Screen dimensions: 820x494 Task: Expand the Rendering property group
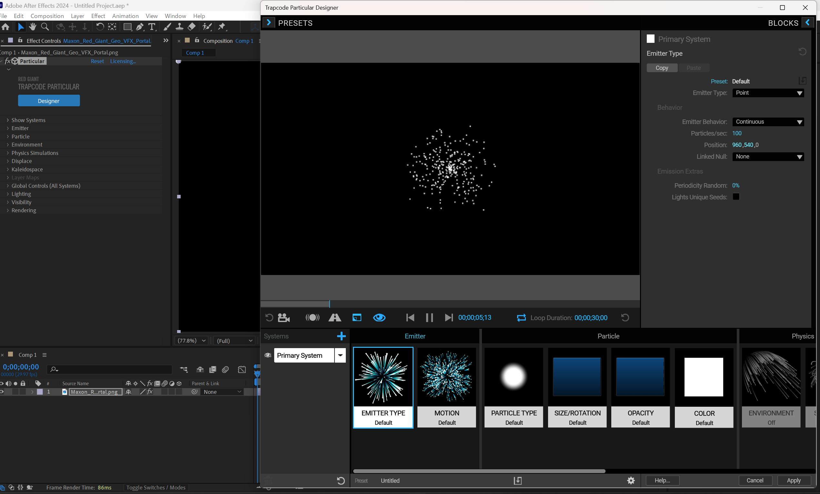(8, 210)
